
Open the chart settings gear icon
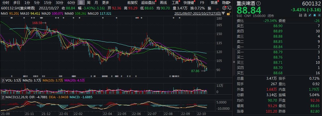pyautogui.click(x=224, y=8)
